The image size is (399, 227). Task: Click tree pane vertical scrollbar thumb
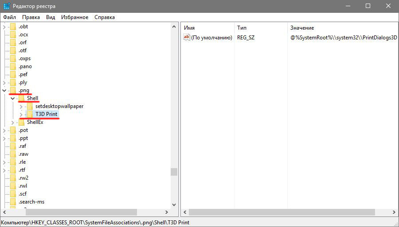[174, 172]
